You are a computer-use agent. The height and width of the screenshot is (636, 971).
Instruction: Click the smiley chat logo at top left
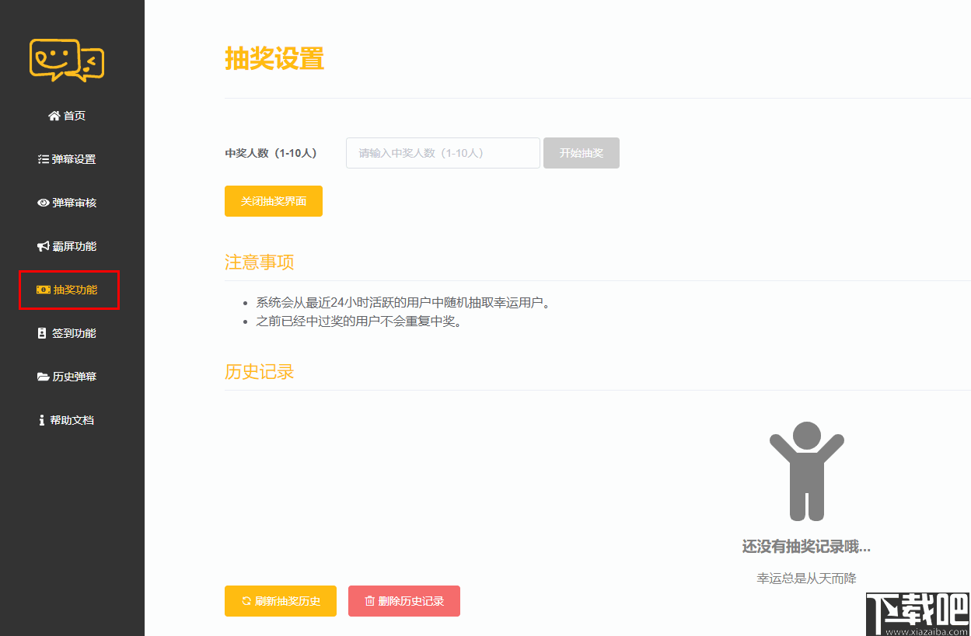pos(66,59)
